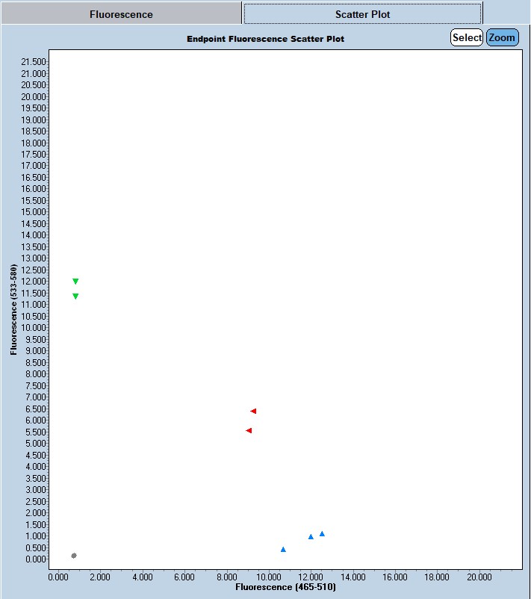This screenshot has height=599, width=531.
Task: Click the 20.000 tick on the x-axis
Action: pyautogui.click(x=479, y=577)
